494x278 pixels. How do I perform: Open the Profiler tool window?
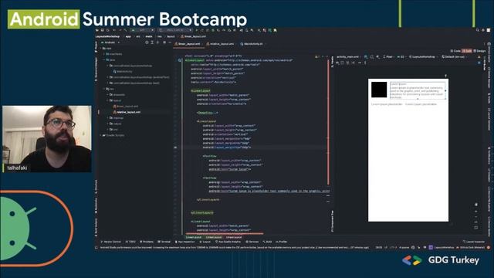(281, 242)
